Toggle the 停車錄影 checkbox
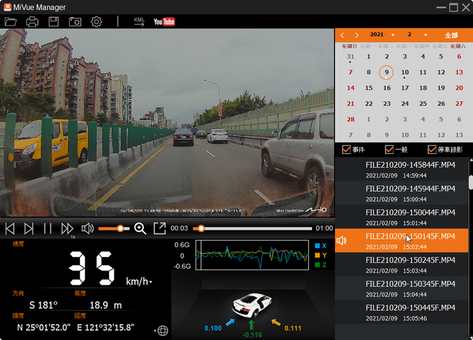 tap(432, 149)
